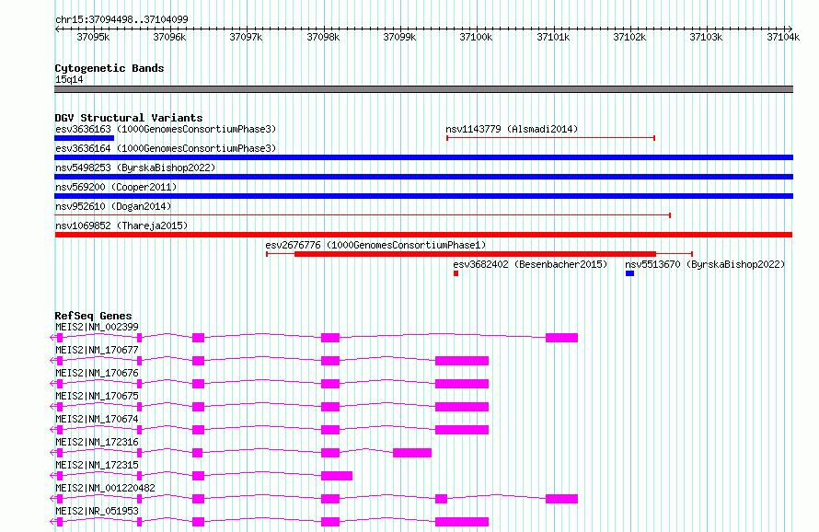Screen dimensions: 819x532
Task: Click the 37101k ruler tick label
Action: pos(554,37)
